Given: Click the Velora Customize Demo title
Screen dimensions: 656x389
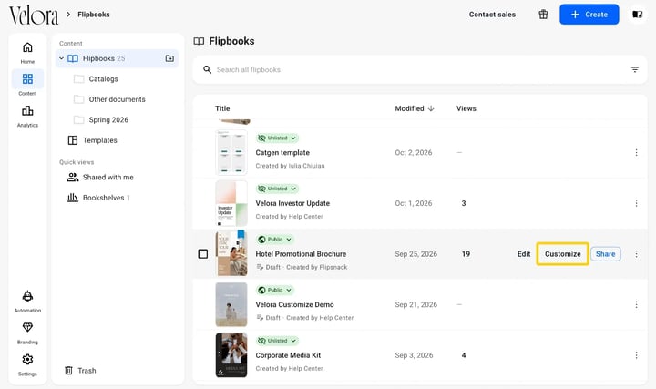Looking at the screenshot, I should (294, 304).
